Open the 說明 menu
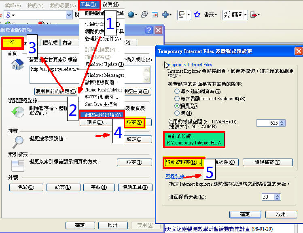The image size is (303, 233). point(110,4)
